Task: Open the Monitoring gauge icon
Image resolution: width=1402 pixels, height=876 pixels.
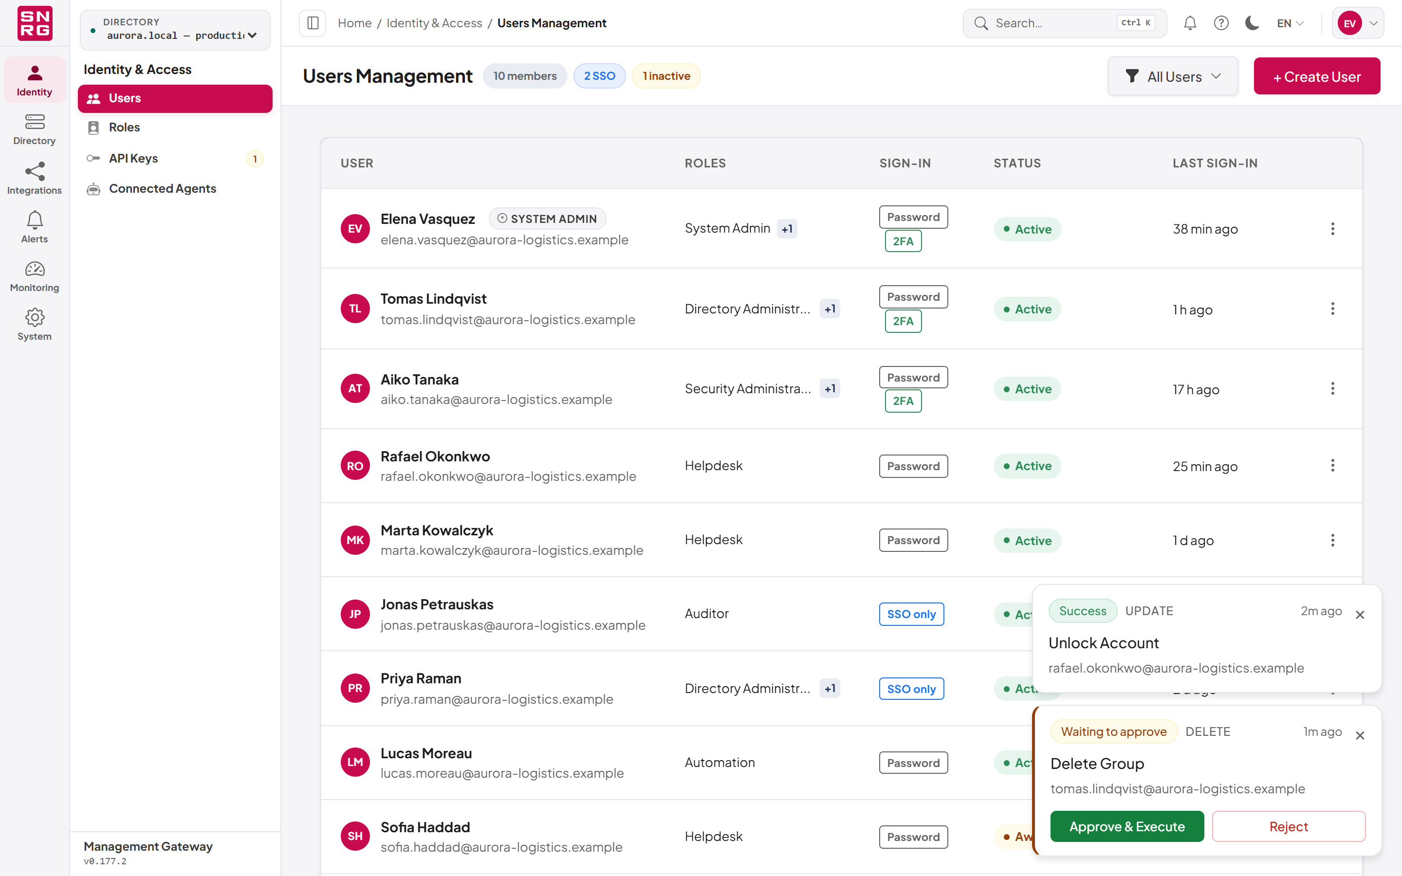Action: [x=34, y=269]
